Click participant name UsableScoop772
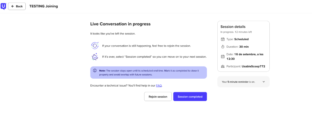Image resolution: width=312 pixels, height=119 pixels. [x=253, y=67]
